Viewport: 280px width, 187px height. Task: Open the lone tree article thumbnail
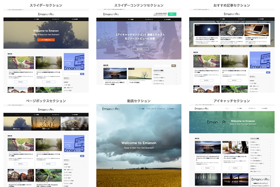click(x=140, y=74)
